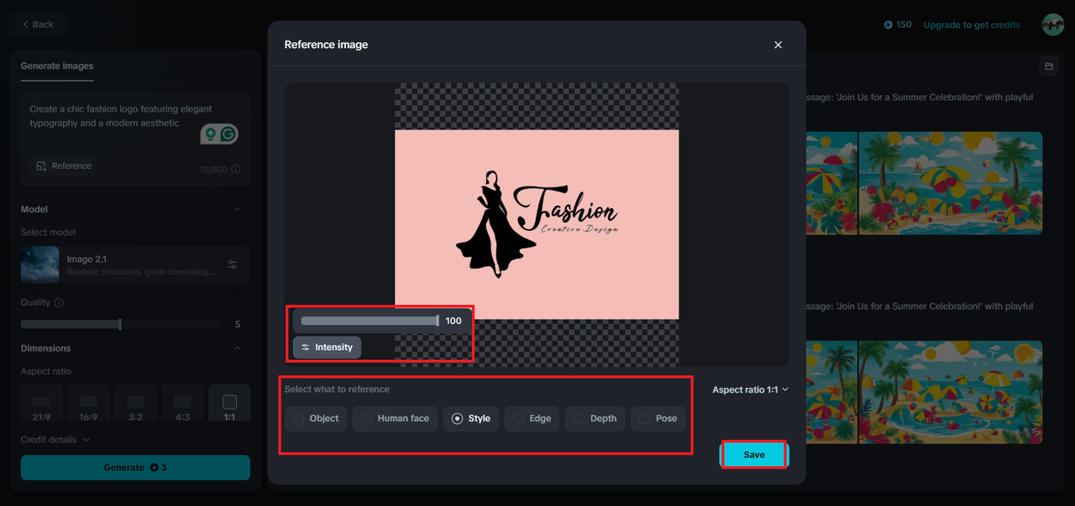
Task: Click the Reference image dialog title
Action: pos(326,44)
